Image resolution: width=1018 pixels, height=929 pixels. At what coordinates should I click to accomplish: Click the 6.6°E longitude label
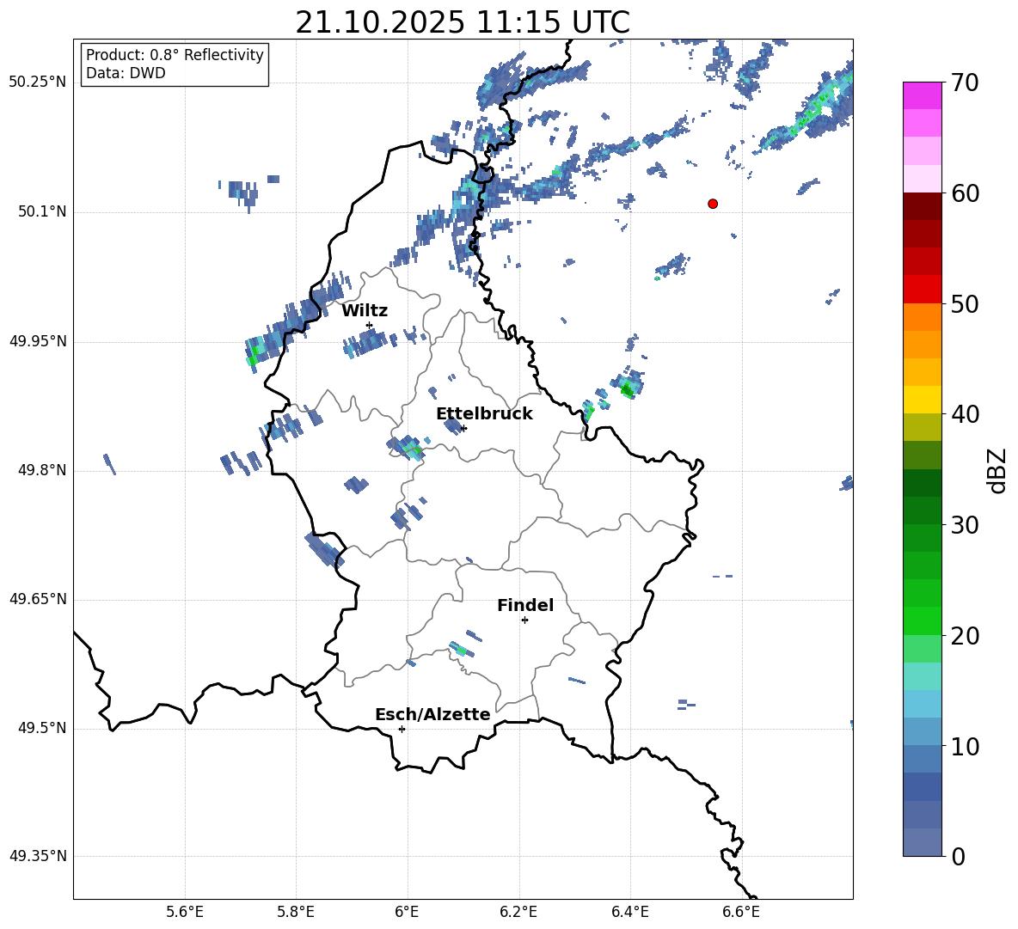(741, 912)
